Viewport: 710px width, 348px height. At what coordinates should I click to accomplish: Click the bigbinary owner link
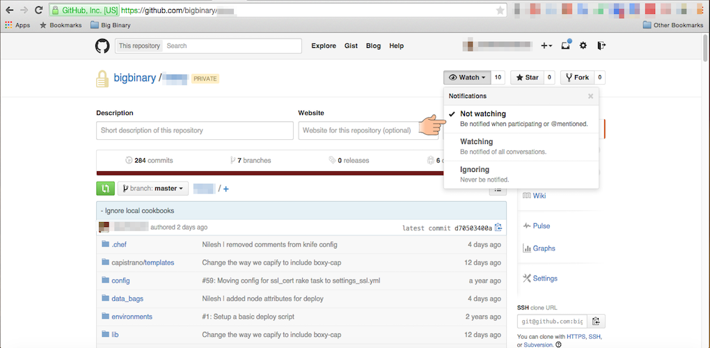pos(134,78)
